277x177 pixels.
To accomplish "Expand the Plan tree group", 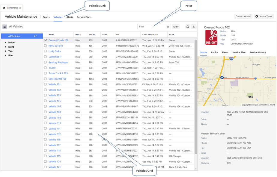I will click(x=6, y=55).
